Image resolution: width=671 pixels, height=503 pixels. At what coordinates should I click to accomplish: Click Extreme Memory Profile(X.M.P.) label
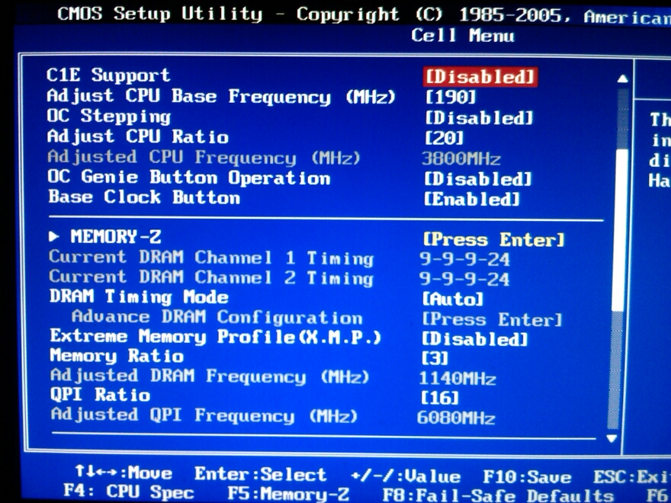[215, 337]
